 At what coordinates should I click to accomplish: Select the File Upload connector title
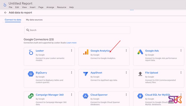pos(151,73)
